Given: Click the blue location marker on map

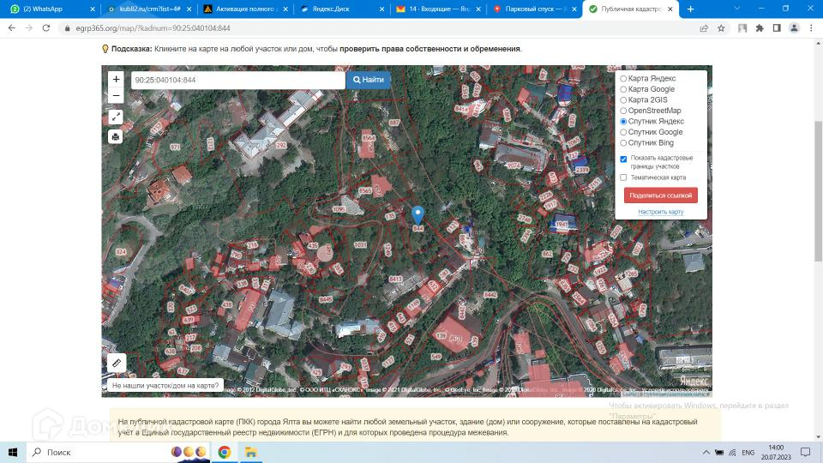Looking at the screenshot, I should [x=418, y=215].
